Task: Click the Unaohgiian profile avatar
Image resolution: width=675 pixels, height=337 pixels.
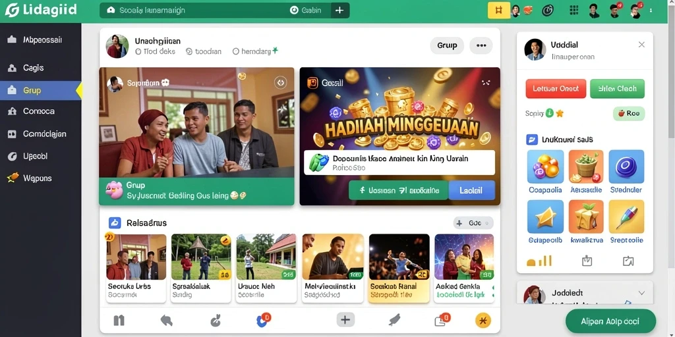Action: click(x=117, y=46)
